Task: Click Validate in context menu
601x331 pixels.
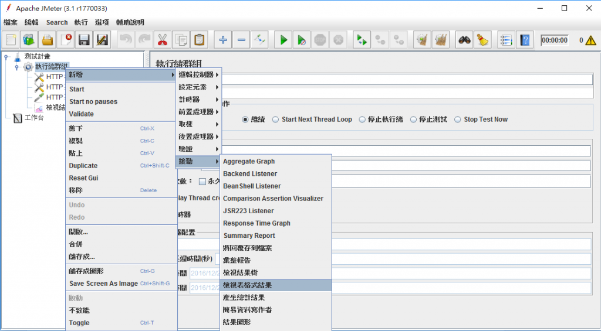Action: tap(121, 114)
